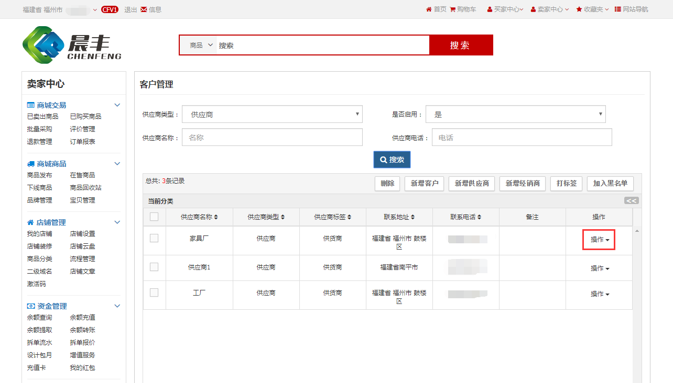Click the 新增供应商 button

click(471, 184)
